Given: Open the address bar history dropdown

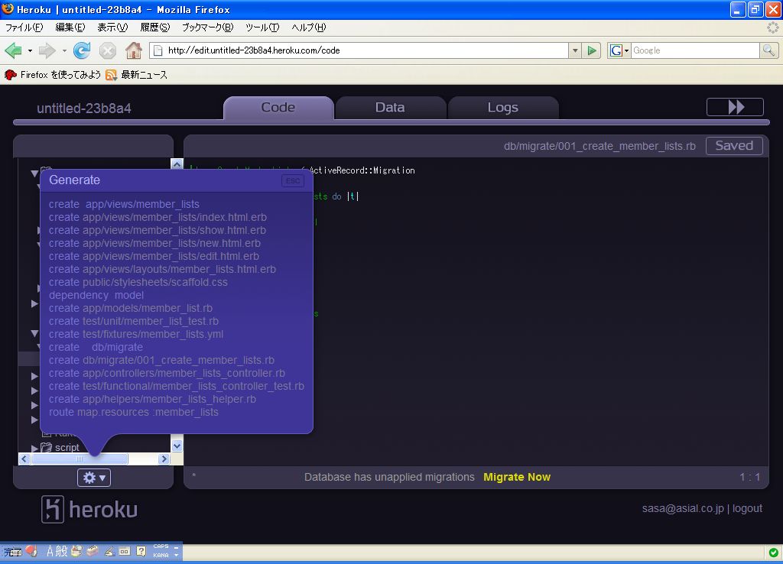Looking at the screenshot, I should click(x=575, y=50).
